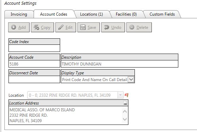Image resolution: width=197 pixels, height=132 pixels.
Task: Click the Account Settings heading
Action: click(20, 3)
